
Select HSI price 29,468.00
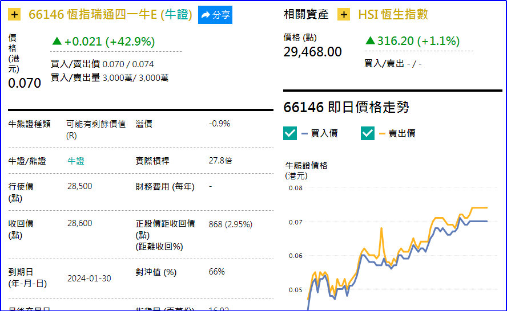point(312,52)
